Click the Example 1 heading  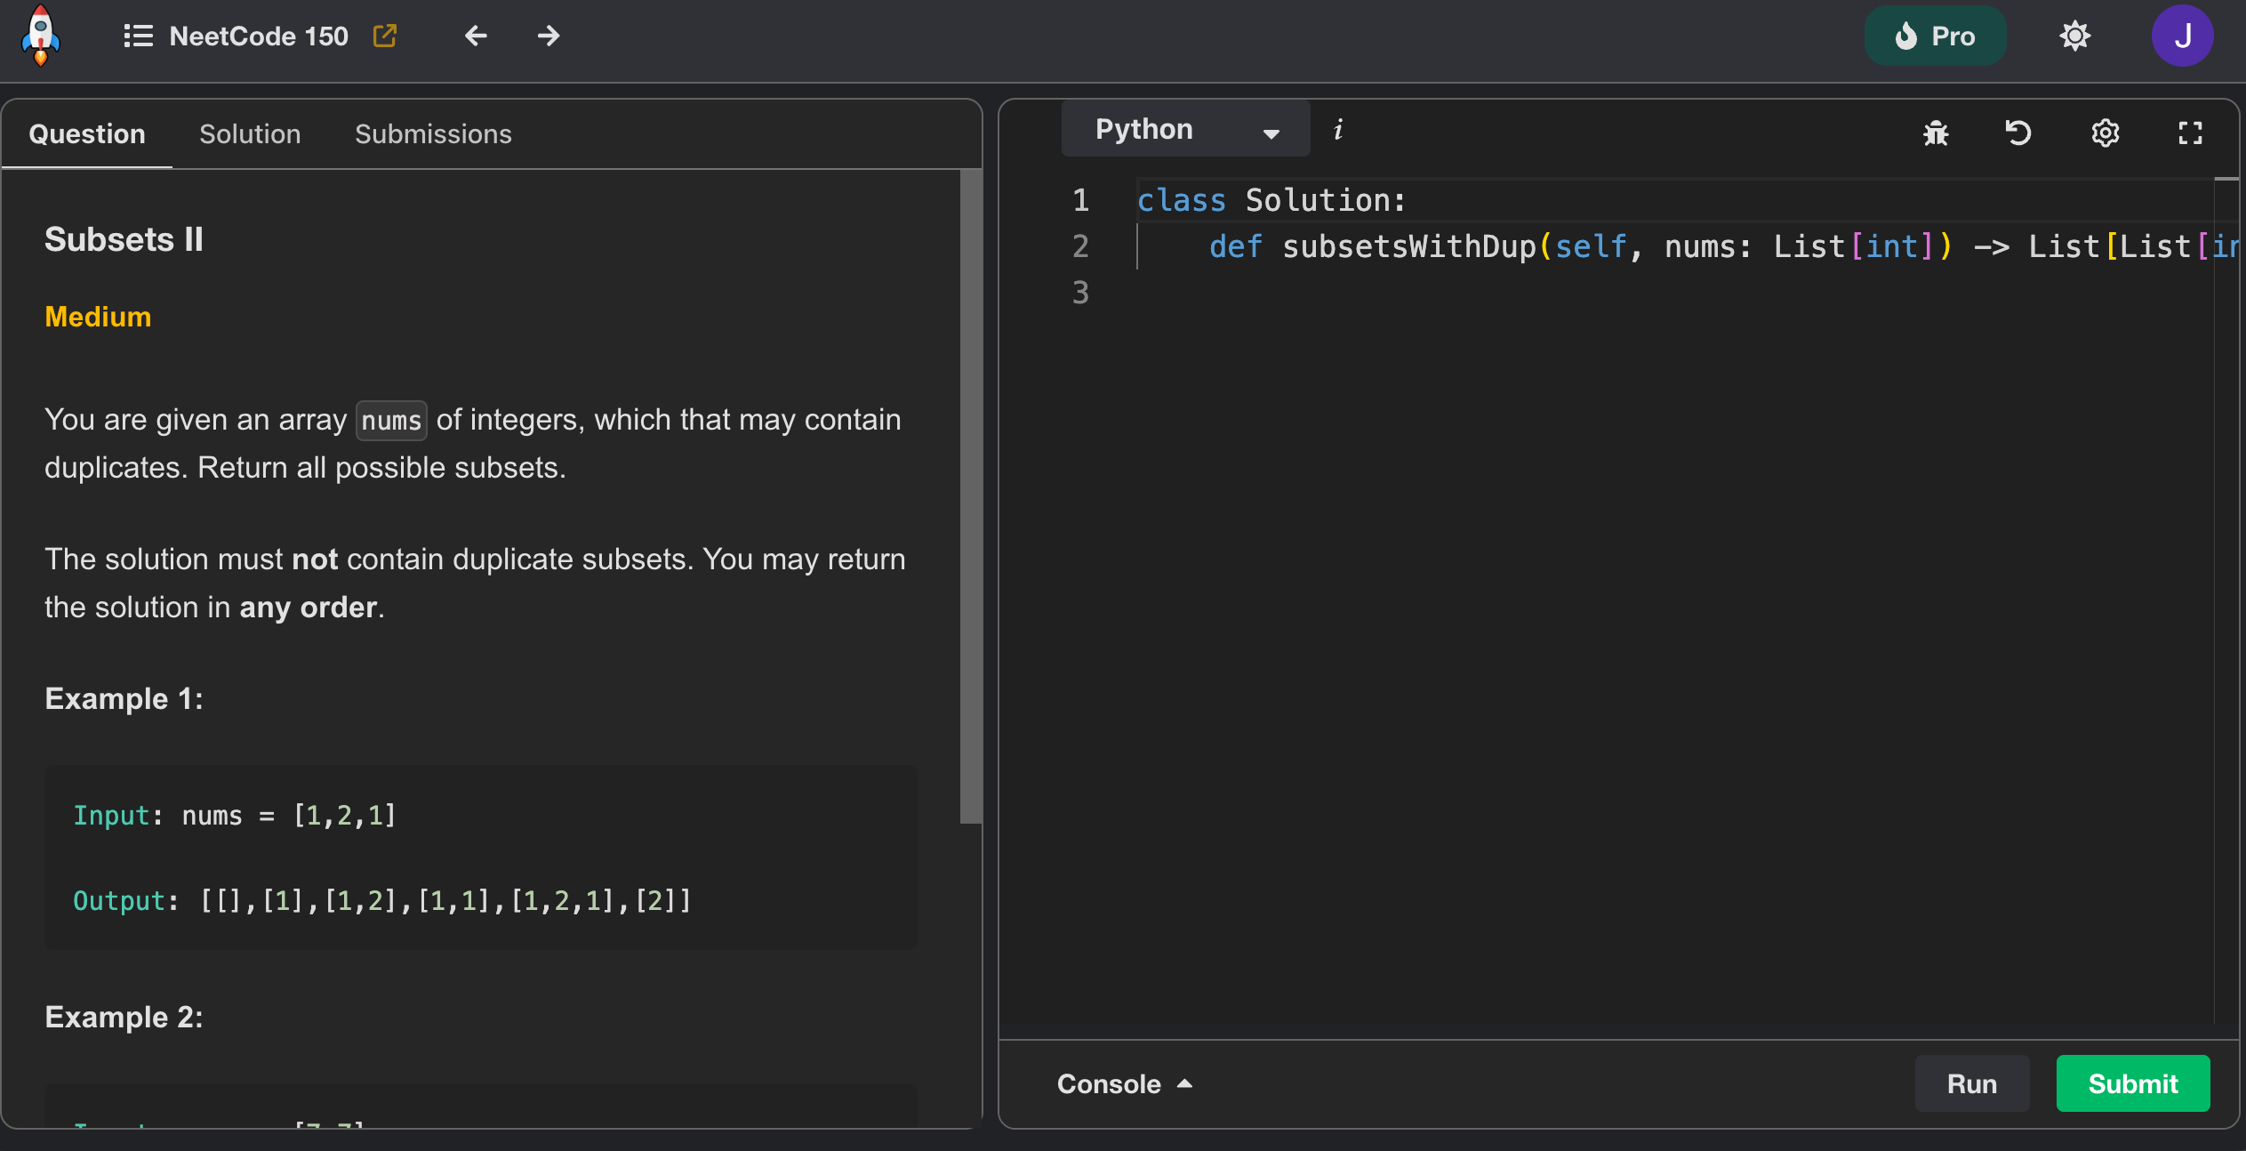(x=124, y=699)
